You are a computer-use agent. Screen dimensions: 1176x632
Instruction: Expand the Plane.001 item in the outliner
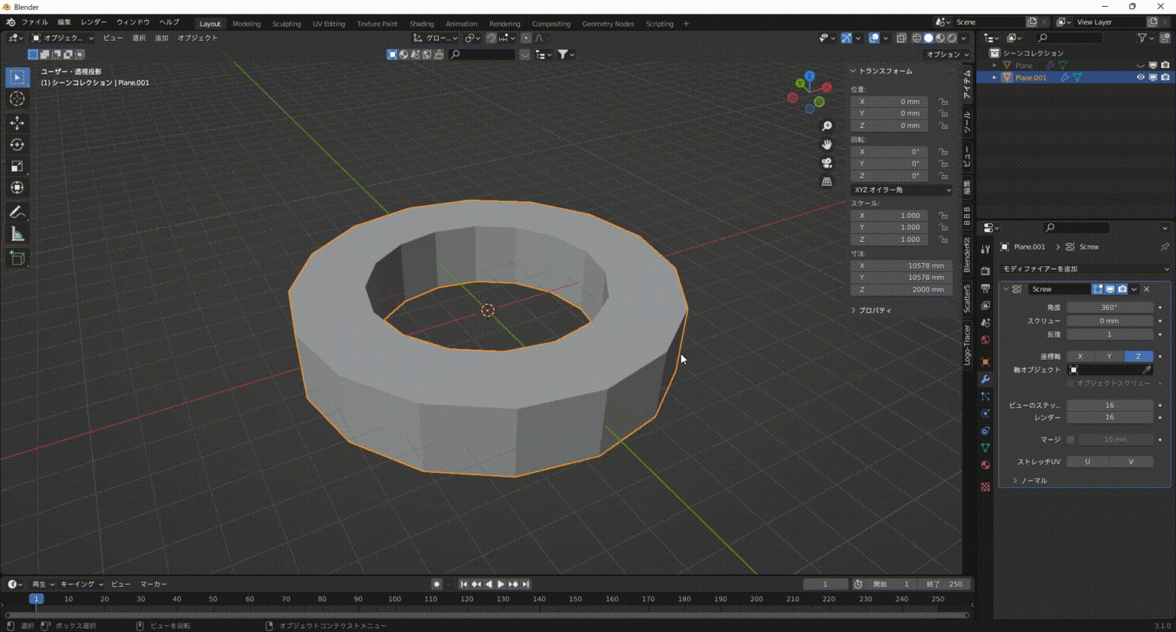point(995,77)
